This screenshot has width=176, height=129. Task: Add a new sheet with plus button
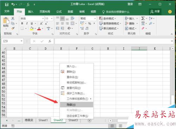click(89, 121)
